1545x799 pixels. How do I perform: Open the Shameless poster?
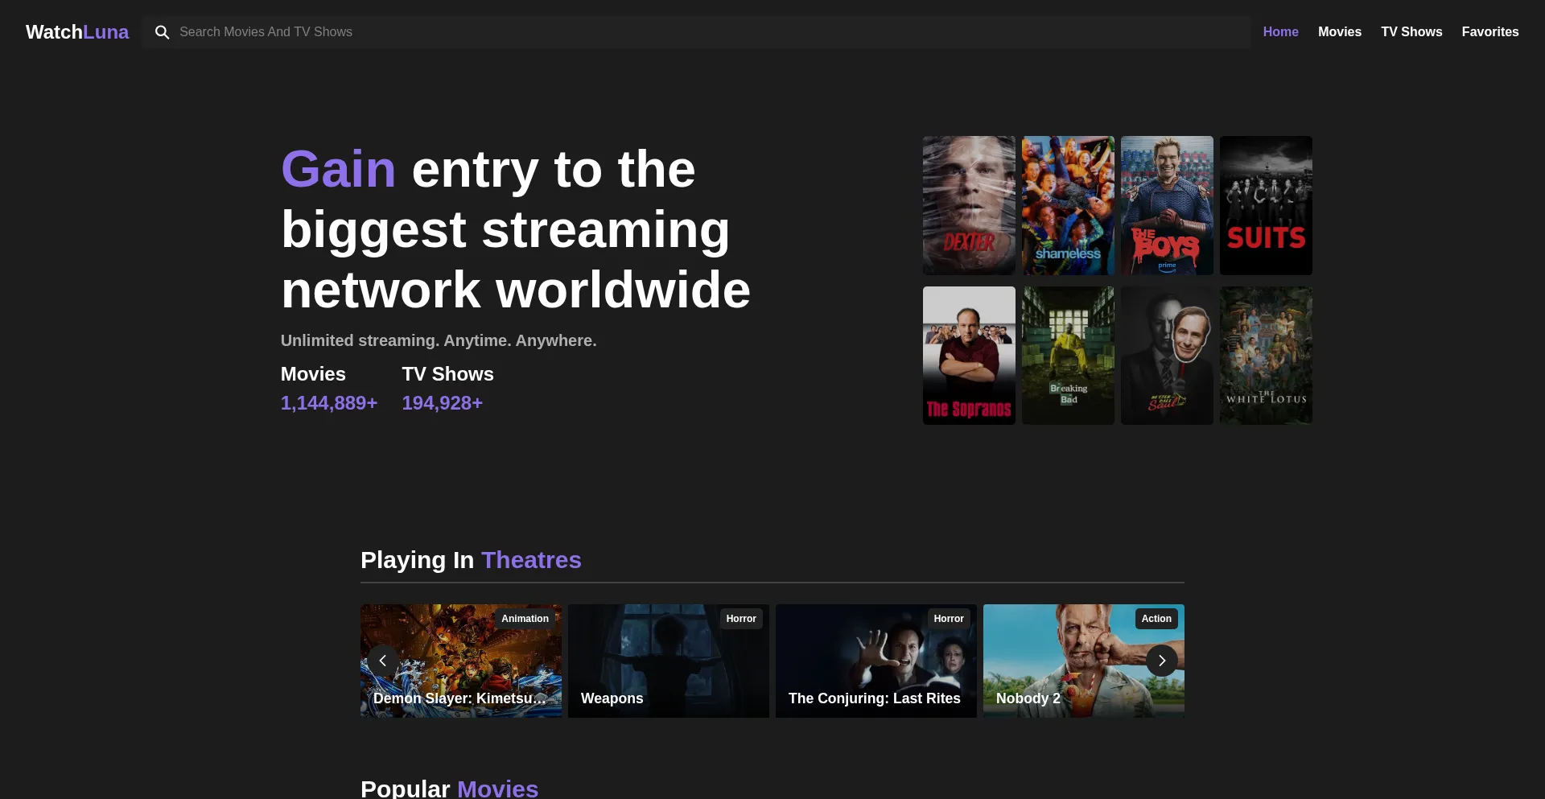tap(1068, 205)
